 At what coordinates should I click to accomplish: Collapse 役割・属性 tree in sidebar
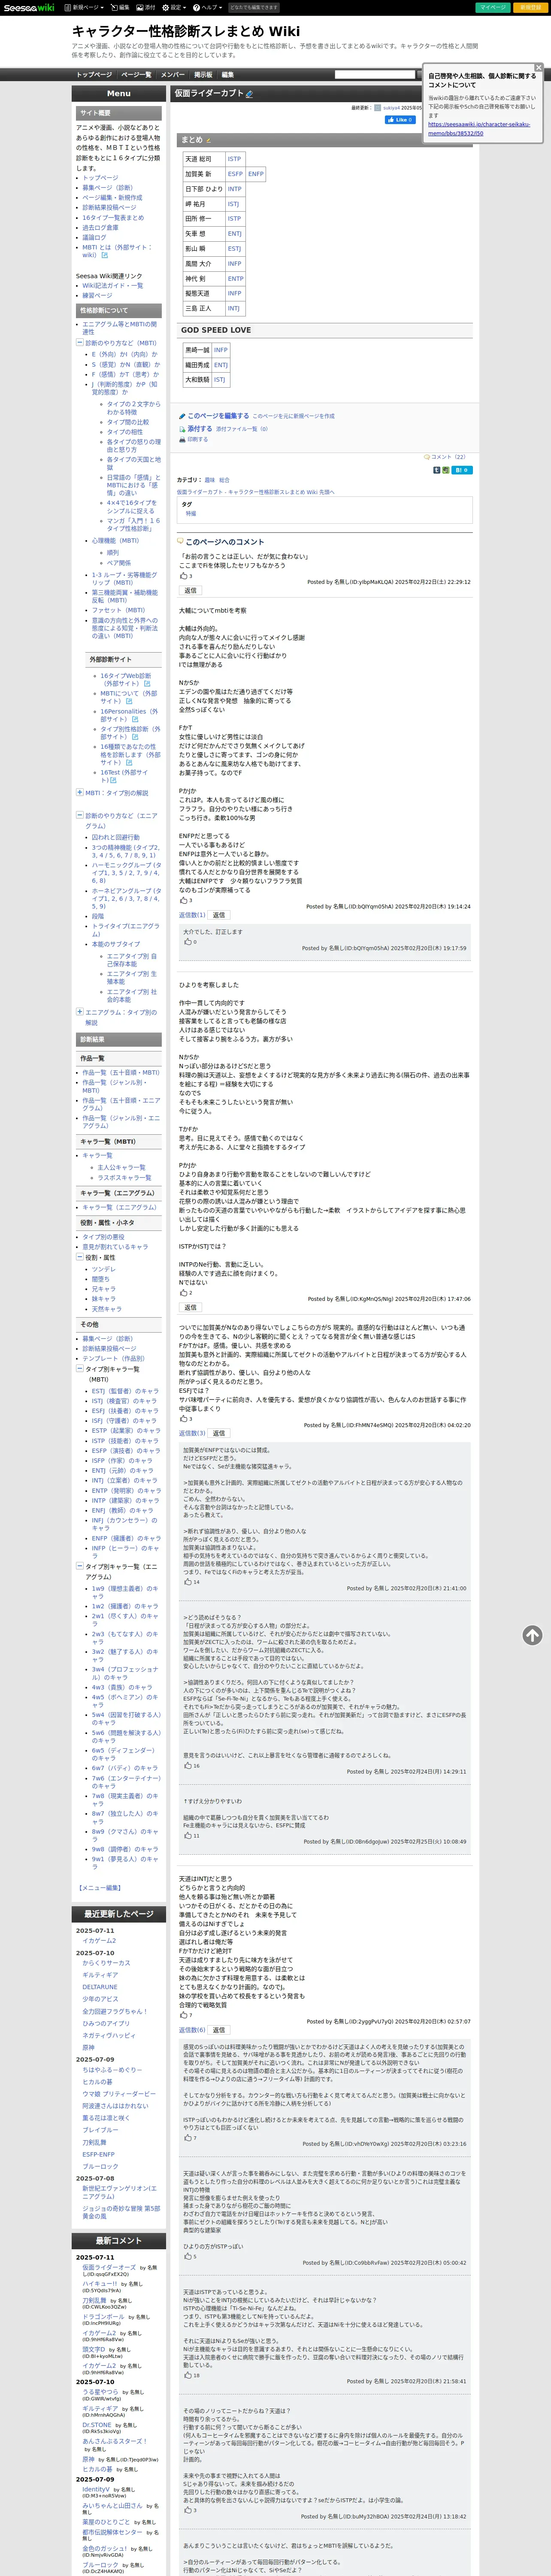tap(79, 1257)
